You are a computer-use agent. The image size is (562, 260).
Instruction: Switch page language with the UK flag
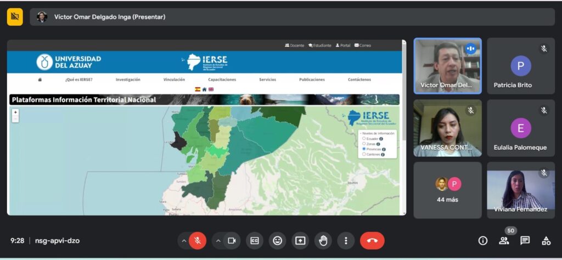pyautogui.click(x=211, y=89)
